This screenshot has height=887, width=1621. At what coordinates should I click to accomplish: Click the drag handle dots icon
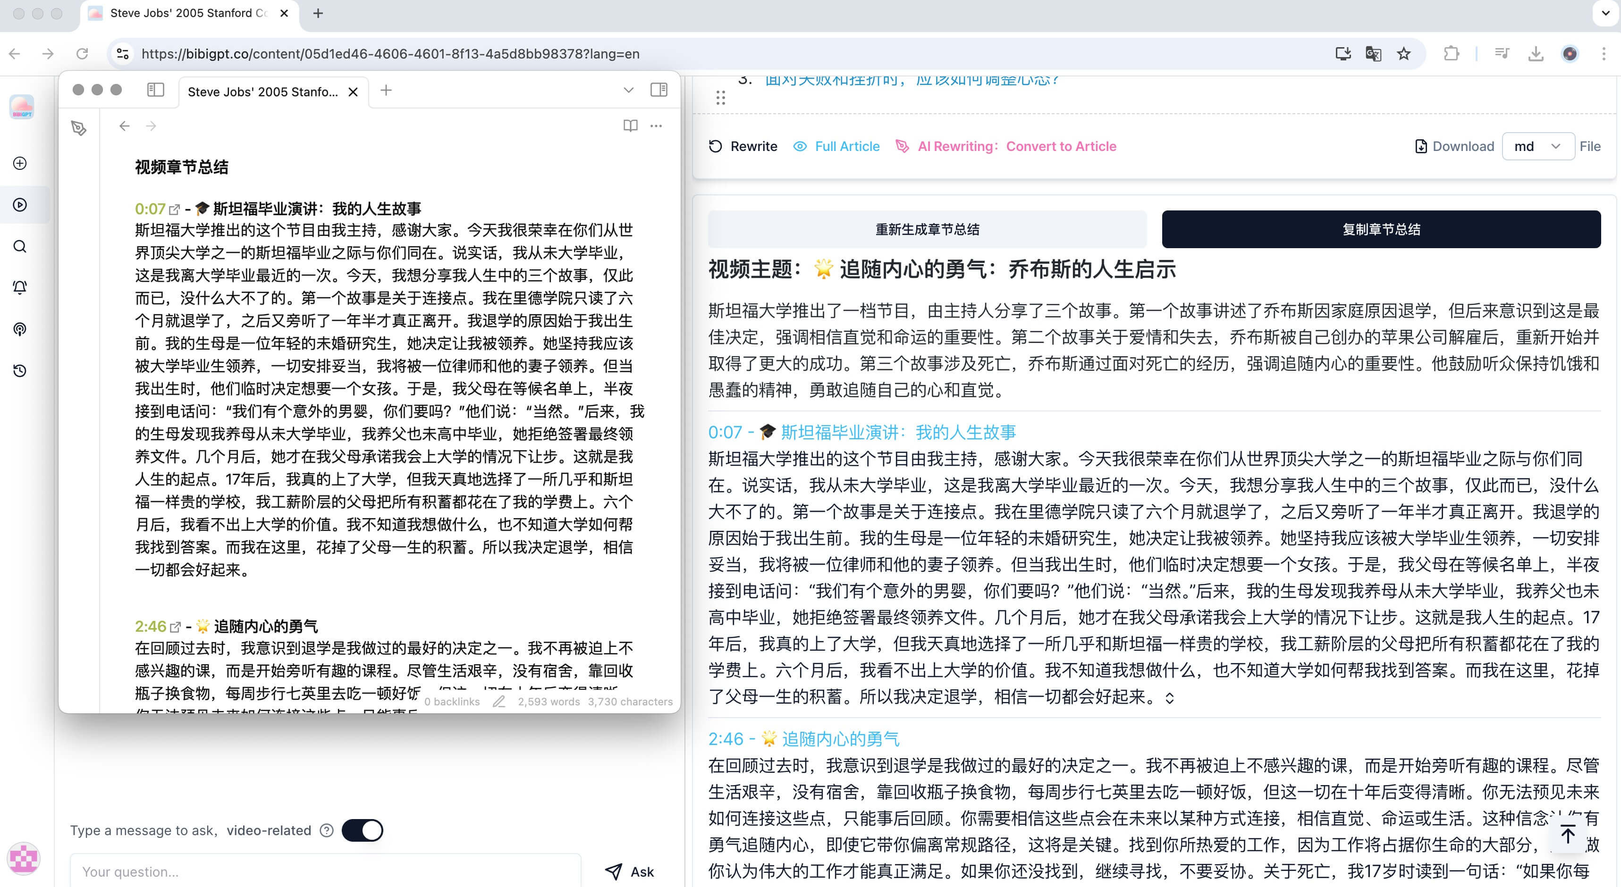pos(720,98)
